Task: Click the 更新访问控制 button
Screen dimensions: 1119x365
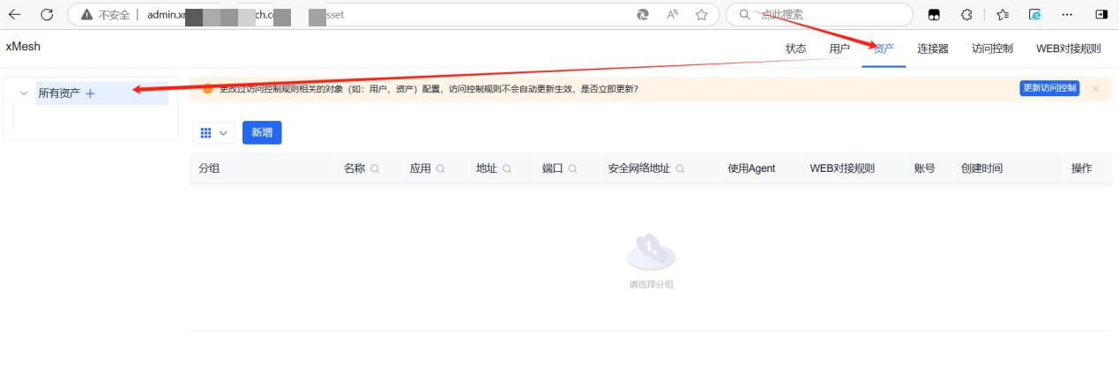Action: (1048, 88)
